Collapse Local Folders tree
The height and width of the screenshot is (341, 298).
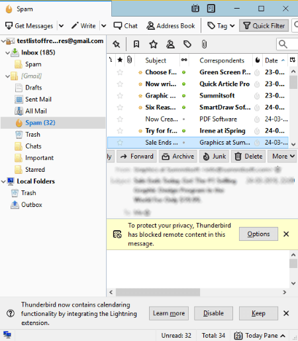point(3,182)
